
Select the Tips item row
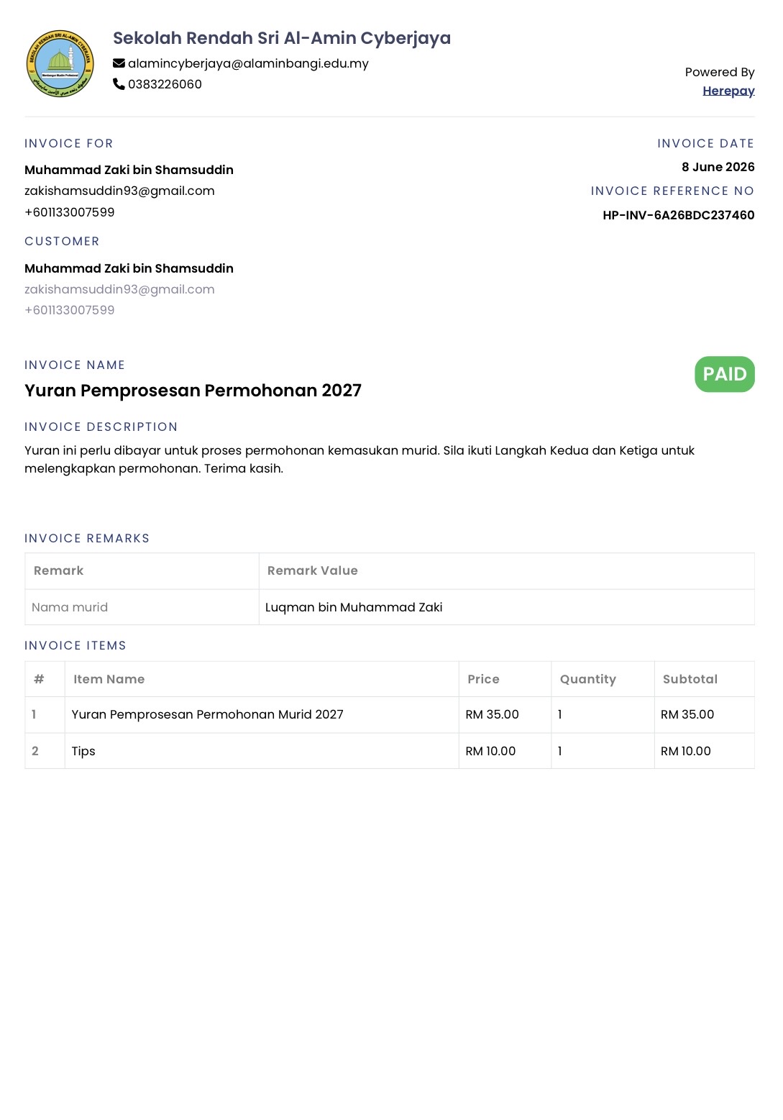pos(390,751)
